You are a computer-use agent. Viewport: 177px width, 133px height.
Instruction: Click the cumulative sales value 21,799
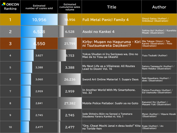[x=70, y=44]
